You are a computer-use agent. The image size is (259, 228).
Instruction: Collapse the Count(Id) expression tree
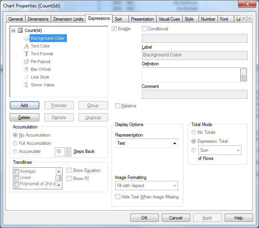(14, 30)
